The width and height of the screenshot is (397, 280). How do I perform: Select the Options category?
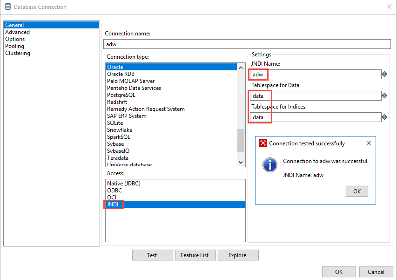tap(15, 39)
